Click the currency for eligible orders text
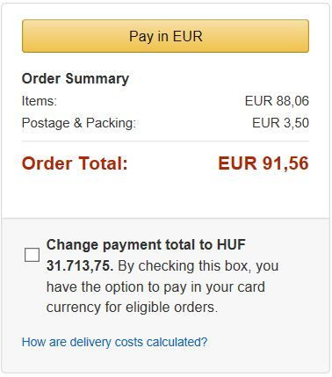The width and height of the screenshot is (332, 377). (132, 308)
